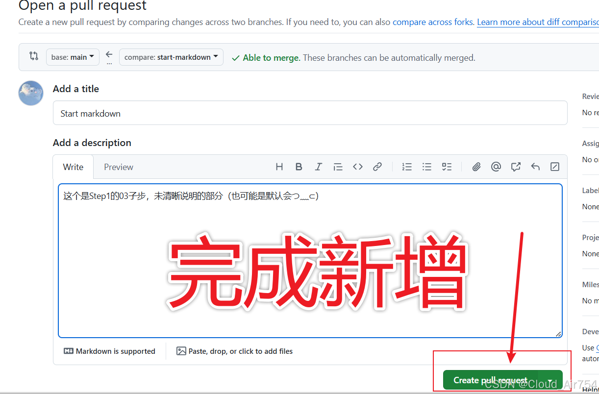Apply italic formatting in the description toolbar
The width and height of the screenshot is (599, 394).
[319, 167]
